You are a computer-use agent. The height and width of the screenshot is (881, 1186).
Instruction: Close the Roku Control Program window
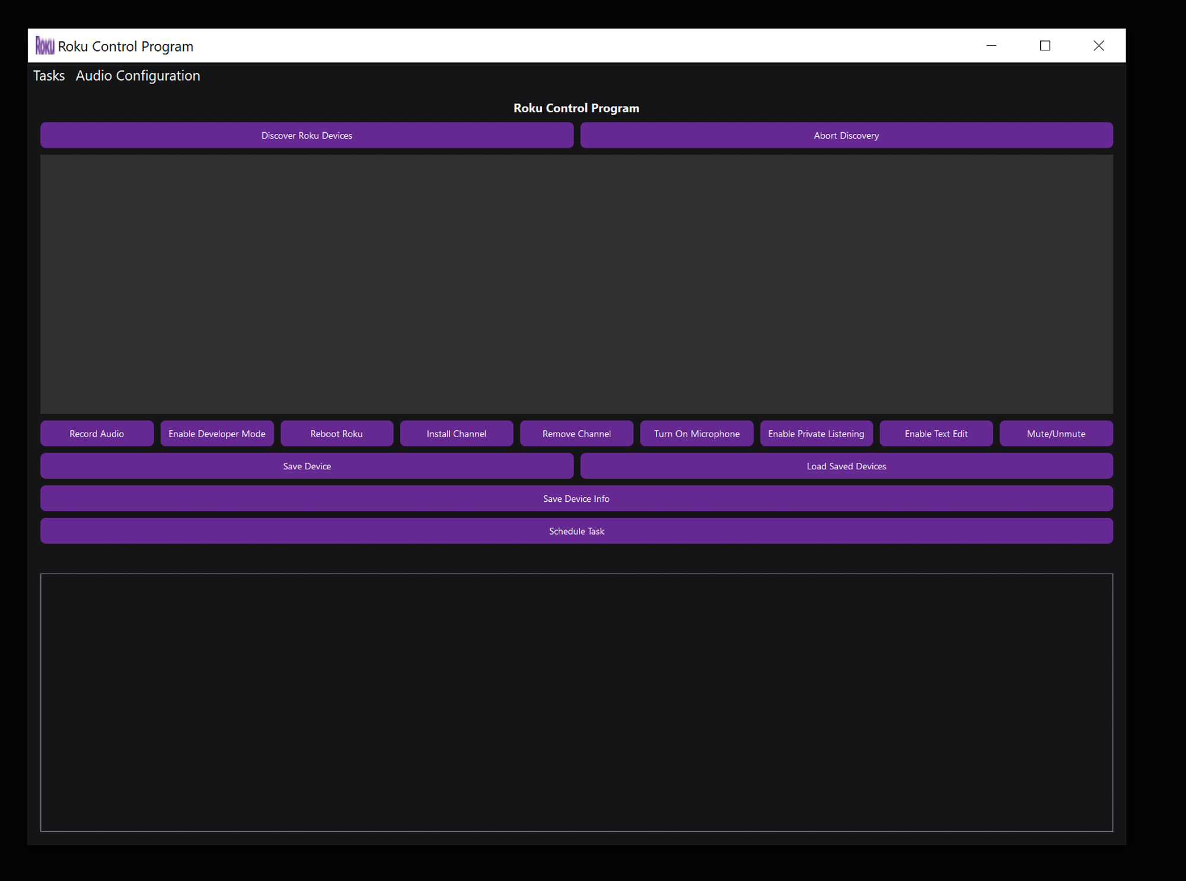coord(1099,46)
